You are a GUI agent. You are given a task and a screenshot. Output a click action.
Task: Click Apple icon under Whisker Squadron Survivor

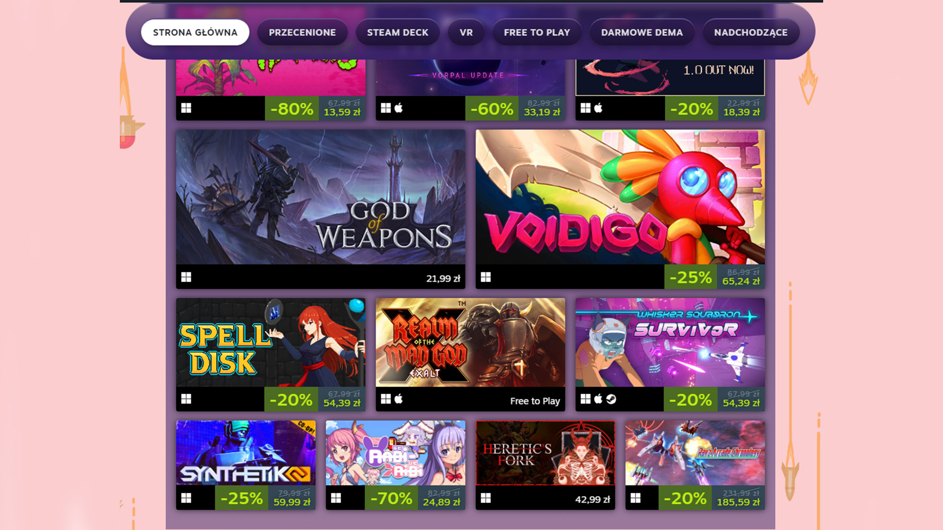598,399
